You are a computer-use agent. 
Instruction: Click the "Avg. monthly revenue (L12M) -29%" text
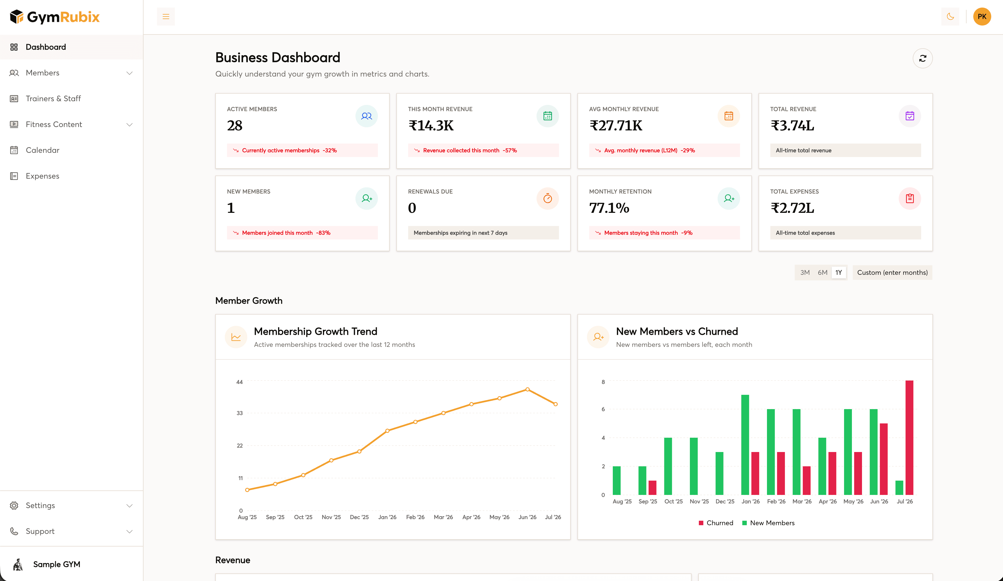click(650, 151)
